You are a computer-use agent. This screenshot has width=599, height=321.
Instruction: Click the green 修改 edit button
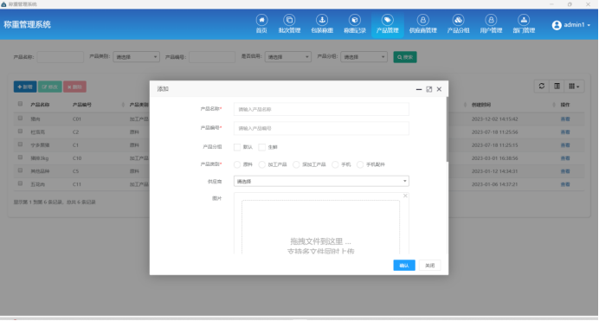click(x=50, y=87)
